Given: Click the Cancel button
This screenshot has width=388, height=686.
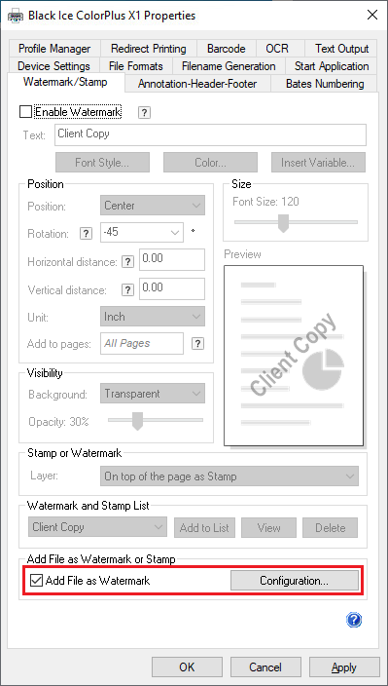Looking at the screenshot, I should [265, 667].
